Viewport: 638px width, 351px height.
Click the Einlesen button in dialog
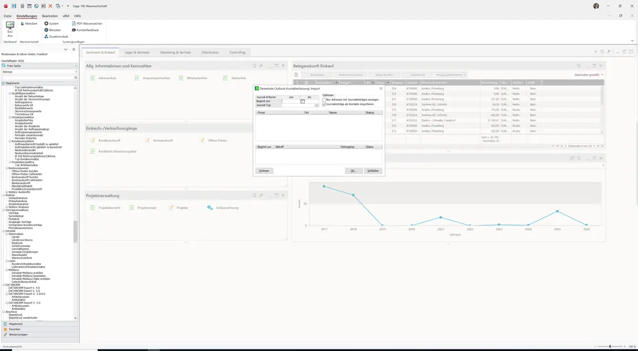[x=264, y=171]
